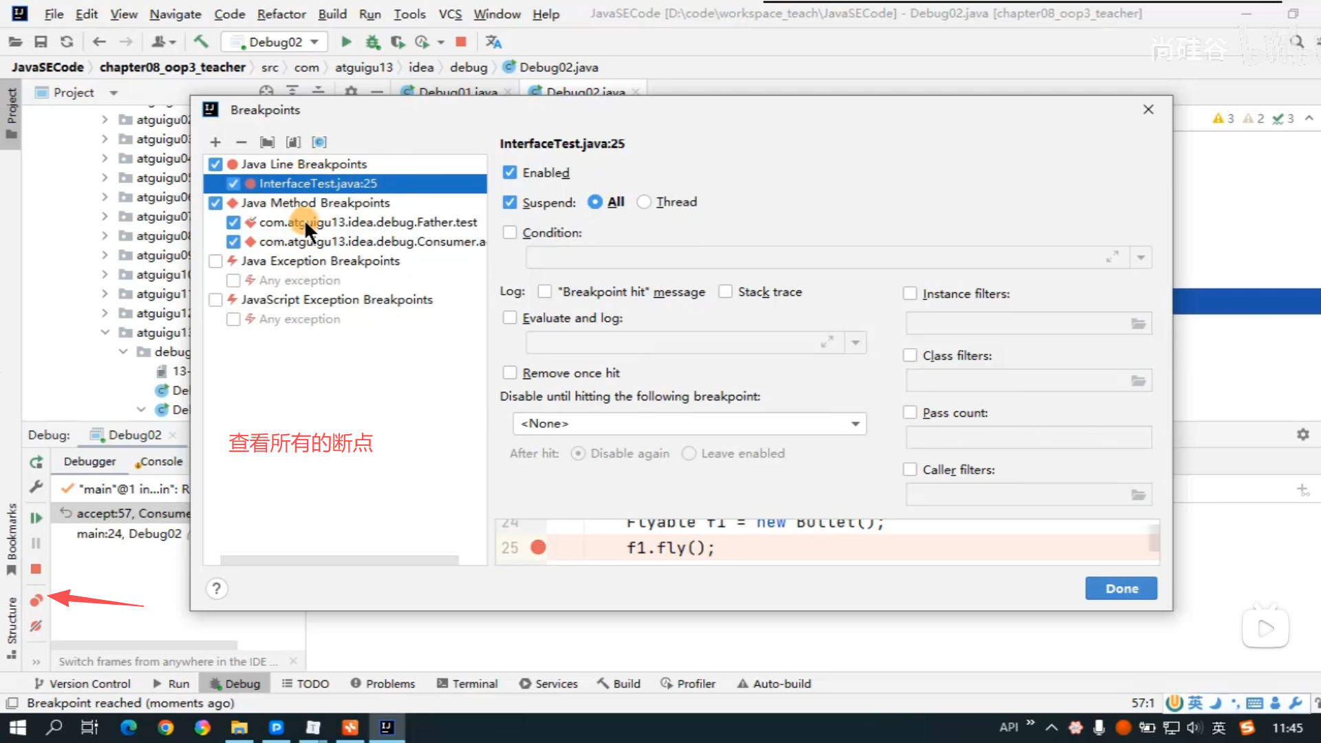
Task: Select the Thread suspend radio button
Action: click(644, 202)
